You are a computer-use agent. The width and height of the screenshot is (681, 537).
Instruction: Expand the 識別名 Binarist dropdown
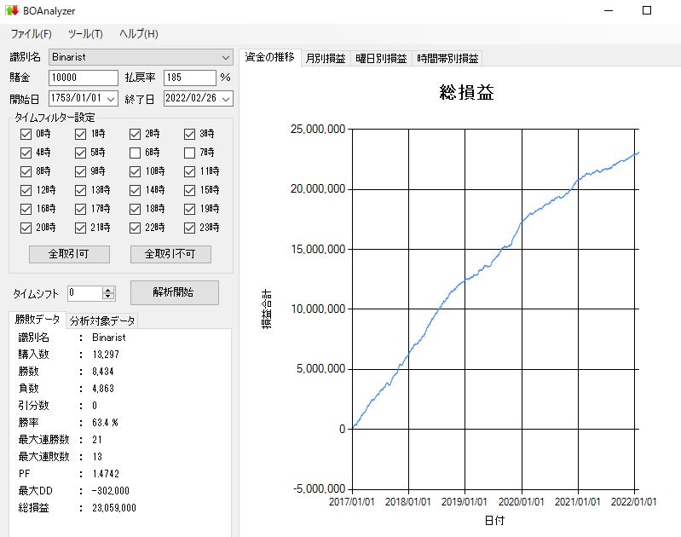225,57
